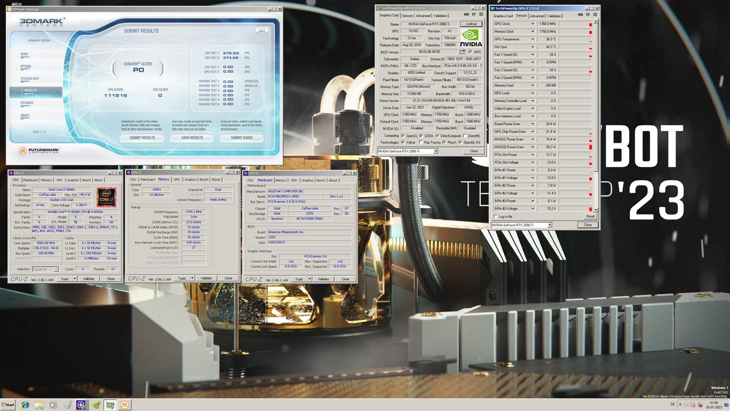
Task: Open GPU selector dropdown in Sensors window
Action: tap(549, 225)
